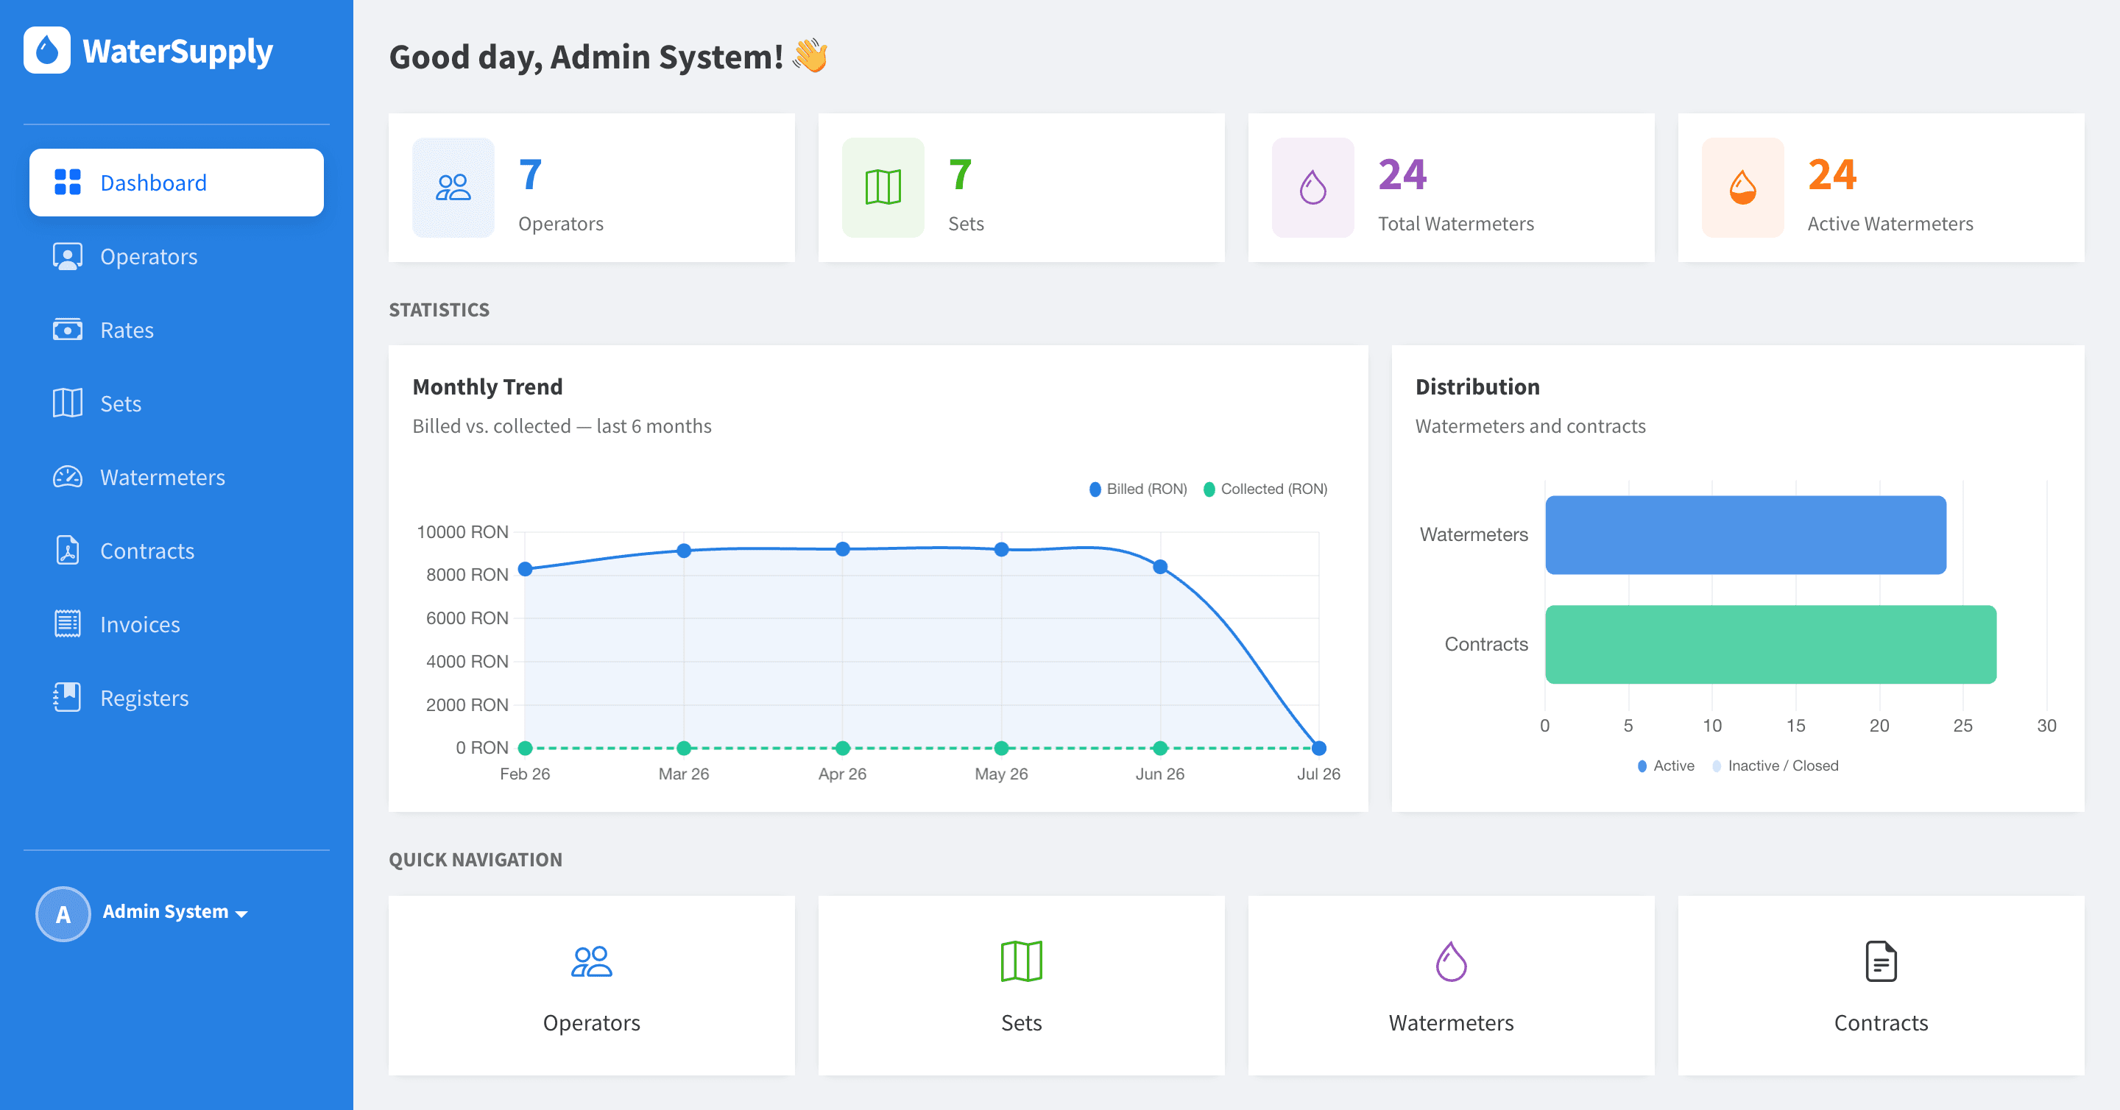
Task: Click 'Billed vs. collected — last 6 months' subtitle
Action: click(x=561, y=426)
